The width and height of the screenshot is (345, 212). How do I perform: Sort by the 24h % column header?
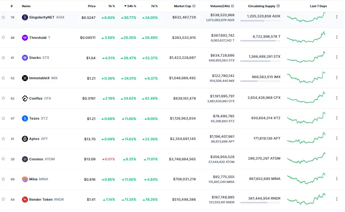click(x=130, y=6)
